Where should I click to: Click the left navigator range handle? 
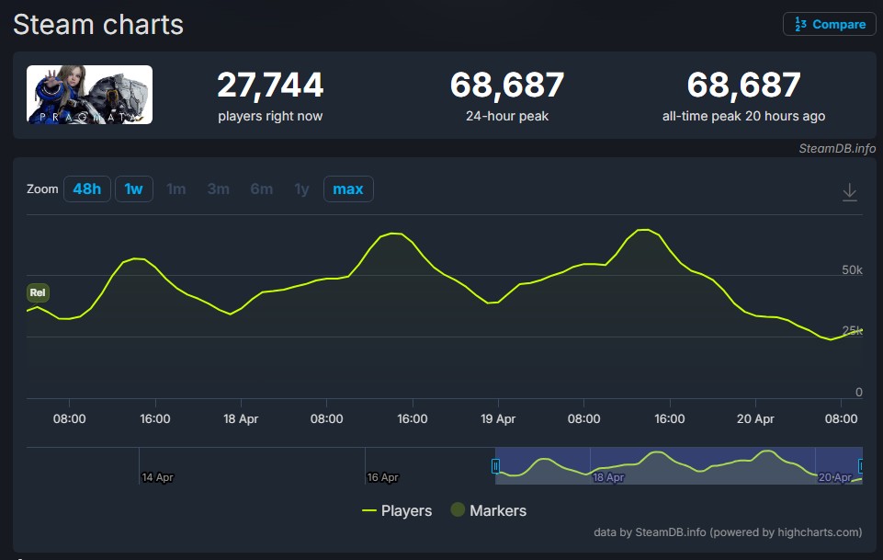pyautogui.click(x=496, y=466)
